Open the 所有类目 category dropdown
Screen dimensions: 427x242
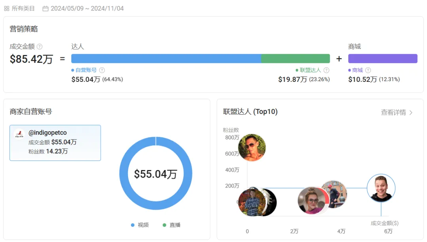(23, 8)
